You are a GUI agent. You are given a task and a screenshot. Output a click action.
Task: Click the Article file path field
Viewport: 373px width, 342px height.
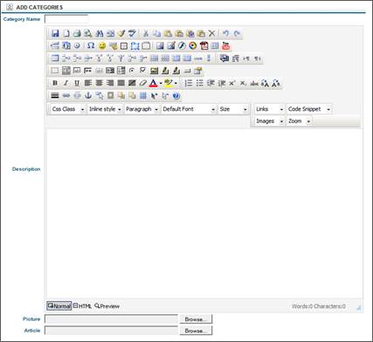tap(111, 331)
